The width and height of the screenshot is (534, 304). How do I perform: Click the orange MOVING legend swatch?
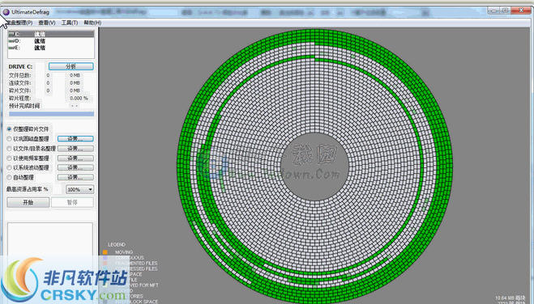point(105,252)
